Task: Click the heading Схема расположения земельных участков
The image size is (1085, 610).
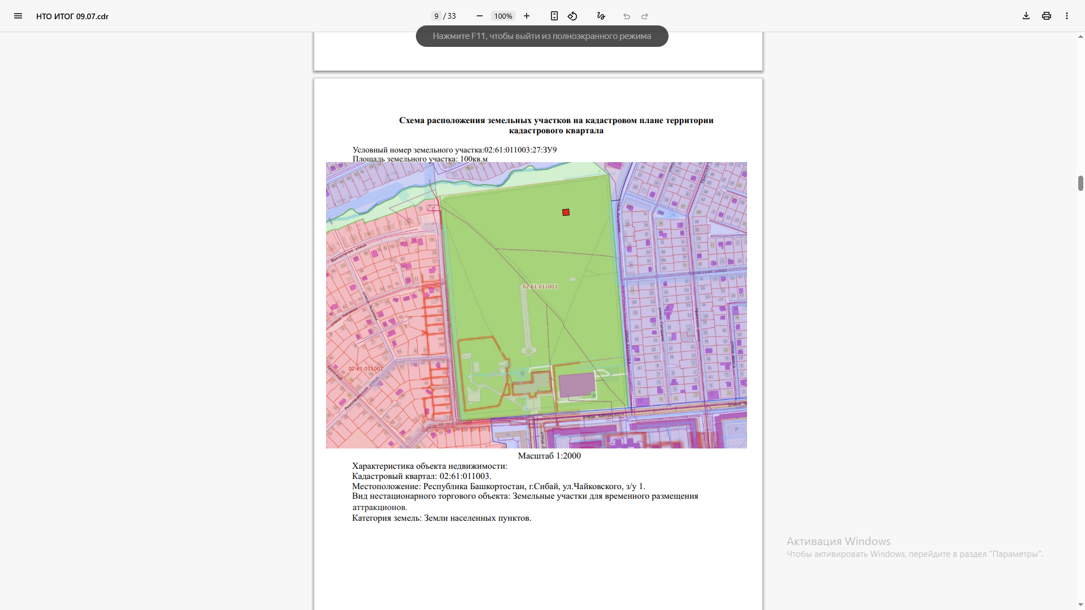Action: [x=556, y=125]
